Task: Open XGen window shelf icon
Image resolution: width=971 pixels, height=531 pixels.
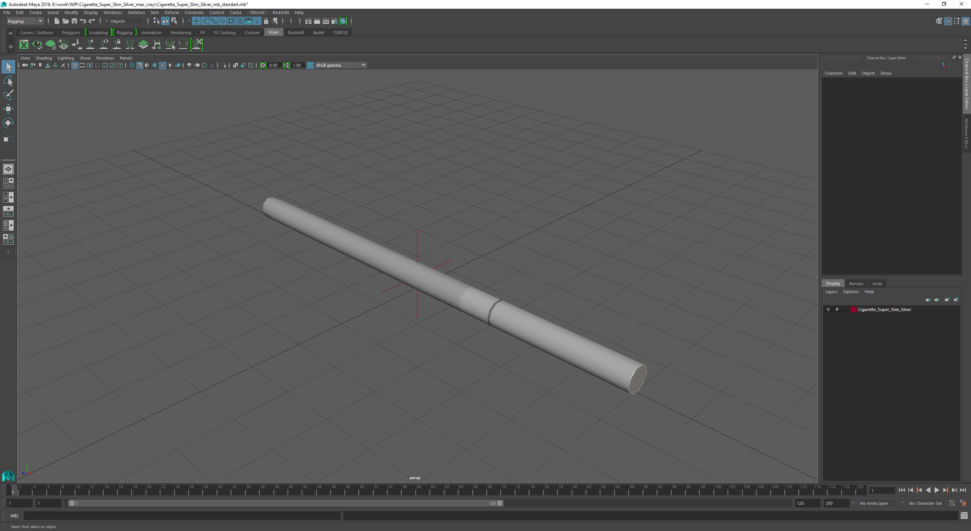Action: [24, 45]
